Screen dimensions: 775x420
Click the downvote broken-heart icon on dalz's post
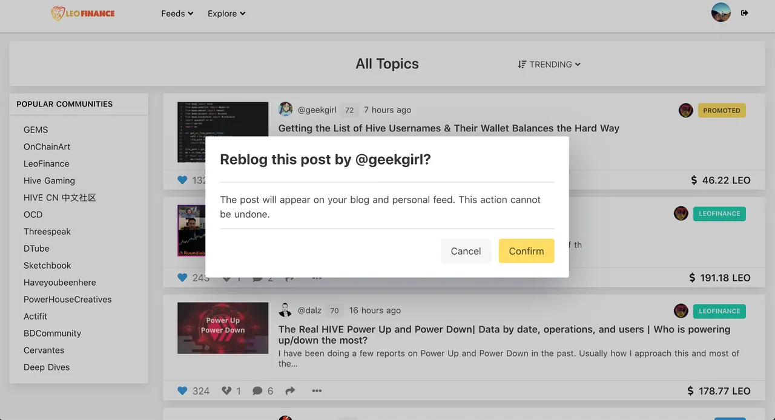click(x=226, y=391)
